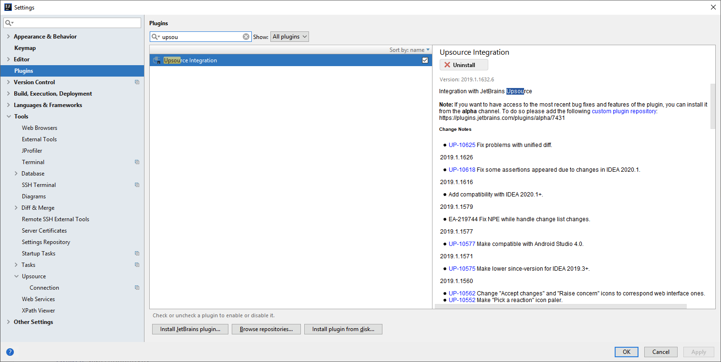Click the plugin description vertical scrollbar

(713, 107)
